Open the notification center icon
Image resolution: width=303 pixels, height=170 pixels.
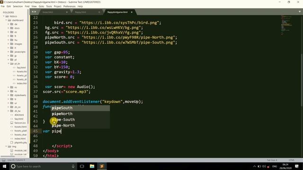297,166
